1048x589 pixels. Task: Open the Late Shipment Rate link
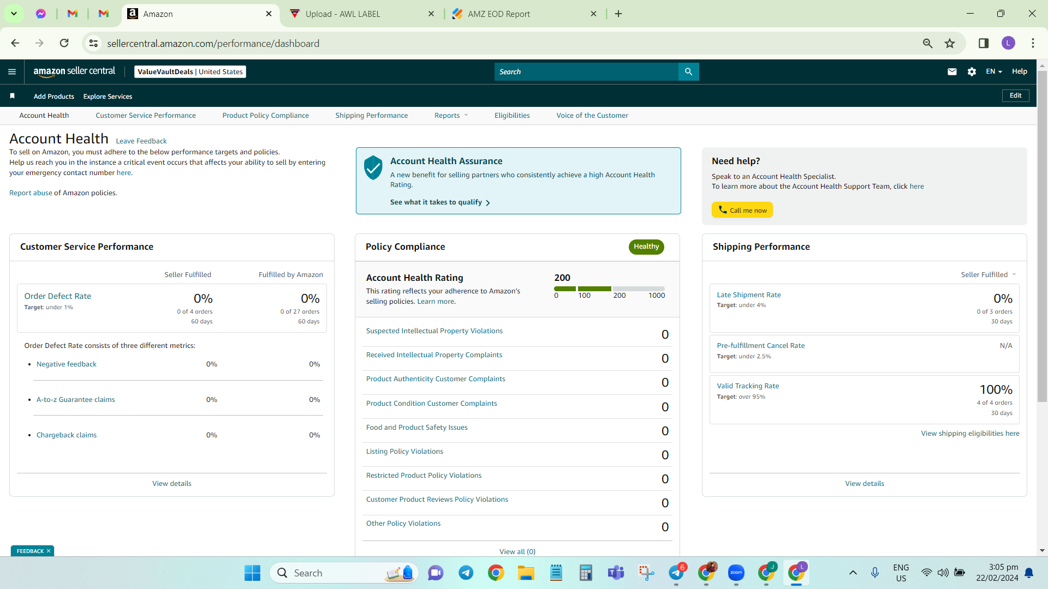point(749,295)
